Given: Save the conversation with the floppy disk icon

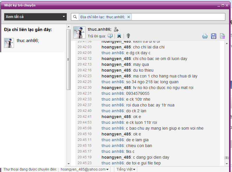Looking at the screenshot, I should [x=214, y=36].
